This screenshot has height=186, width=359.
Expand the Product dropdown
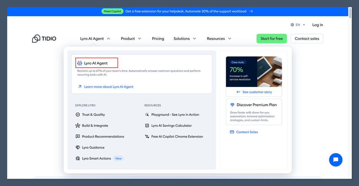pyautogui.click(x=131, y=39)
